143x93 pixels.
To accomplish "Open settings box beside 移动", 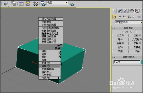I will [60, 52].
